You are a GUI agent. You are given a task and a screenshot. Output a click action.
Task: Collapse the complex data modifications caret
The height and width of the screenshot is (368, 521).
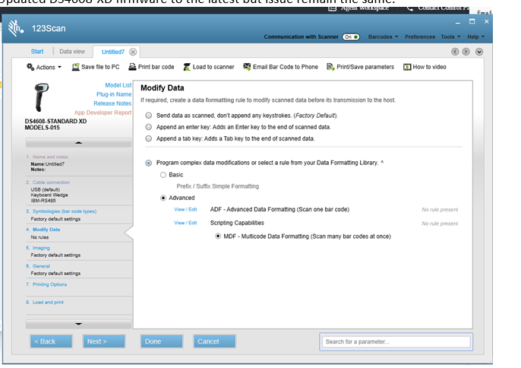pos(382,162)
